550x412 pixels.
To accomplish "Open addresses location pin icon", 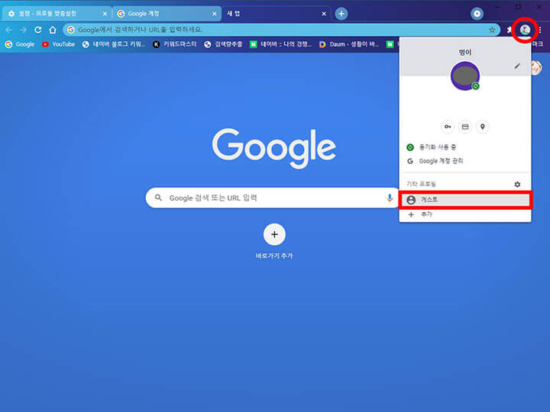I will click(482, 127).
